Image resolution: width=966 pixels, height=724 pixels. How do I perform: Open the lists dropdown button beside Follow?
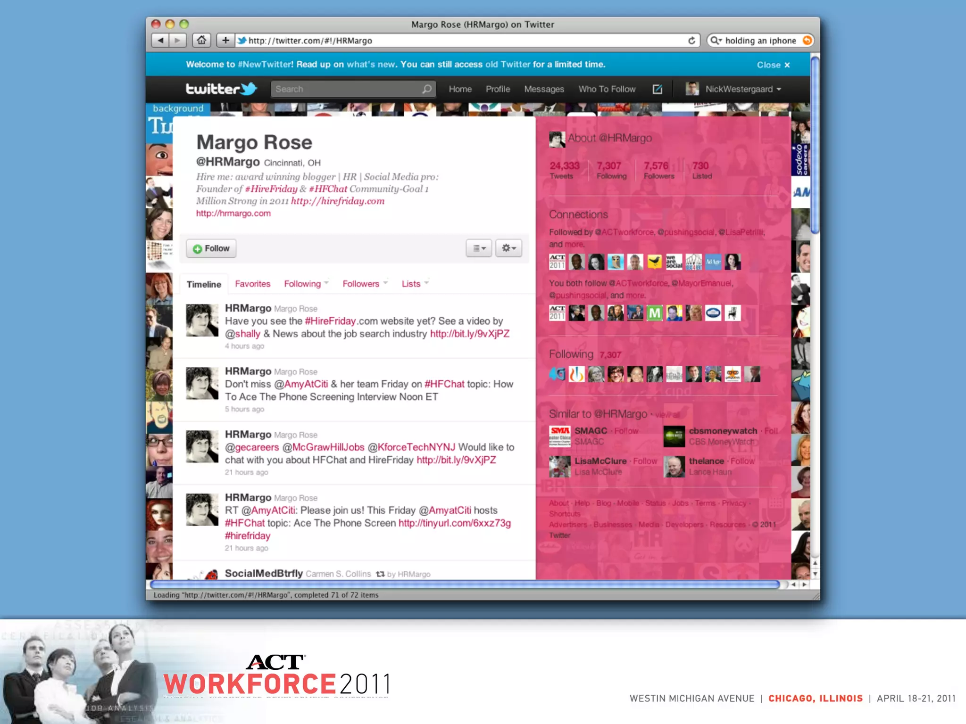click(x=479, y=248)
